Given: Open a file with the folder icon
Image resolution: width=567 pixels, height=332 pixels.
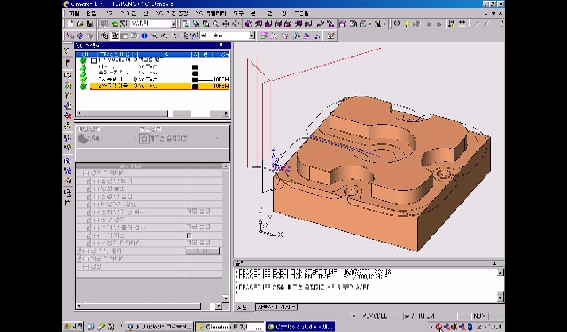Looking at the screenshot, I should tap(80, 24).
